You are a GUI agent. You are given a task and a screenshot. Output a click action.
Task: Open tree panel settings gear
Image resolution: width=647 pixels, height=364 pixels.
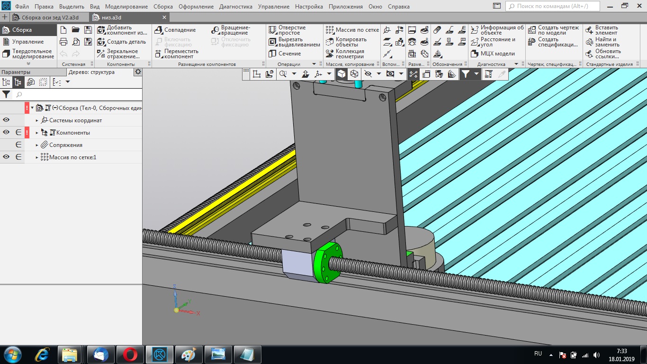(138, 72)
